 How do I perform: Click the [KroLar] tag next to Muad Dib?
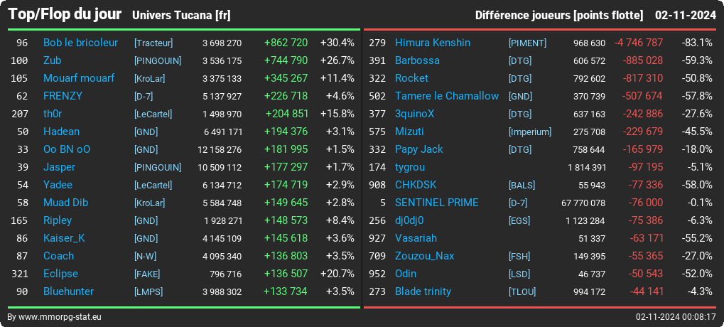tap(149, 203)
